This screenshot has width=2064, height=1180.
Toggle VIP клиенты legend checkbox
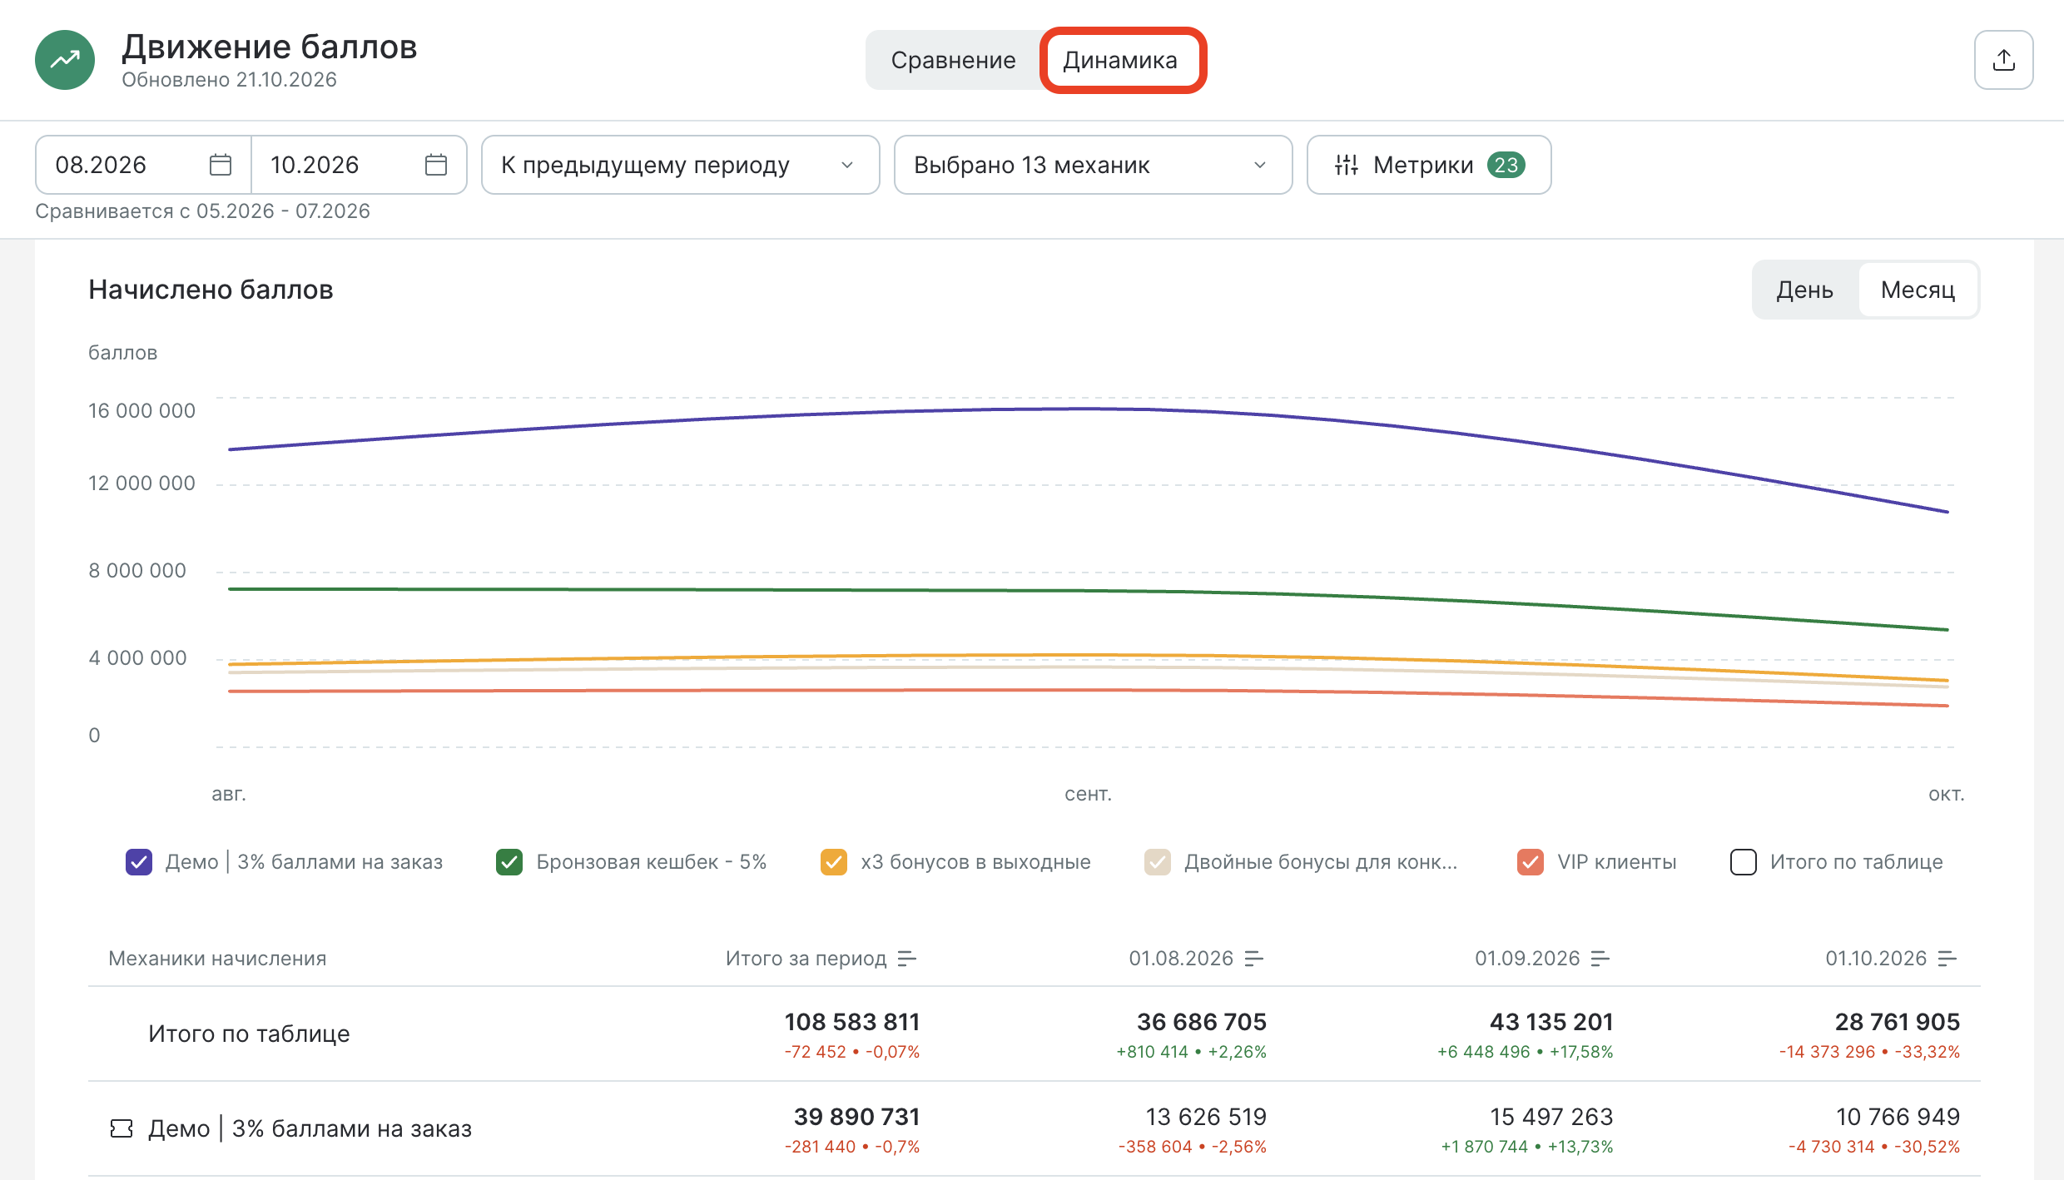click(1531, 862)
